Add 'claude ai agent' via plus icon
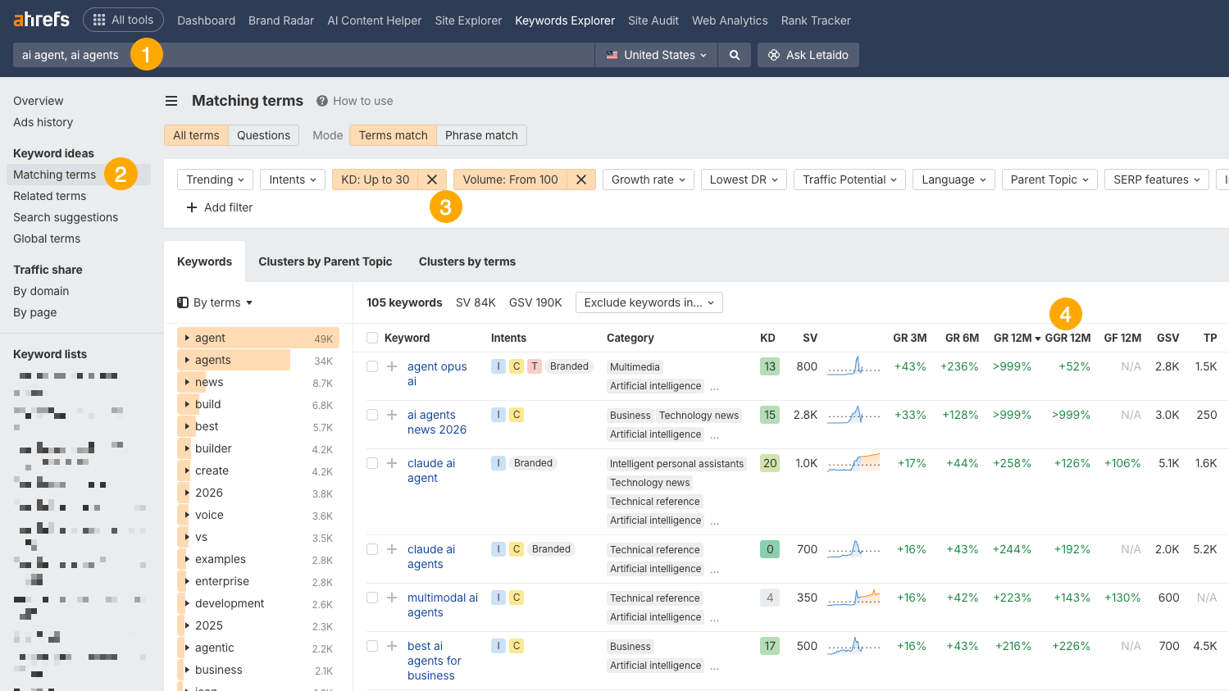This screenshot has height=691, width=1229. (392, 463)
